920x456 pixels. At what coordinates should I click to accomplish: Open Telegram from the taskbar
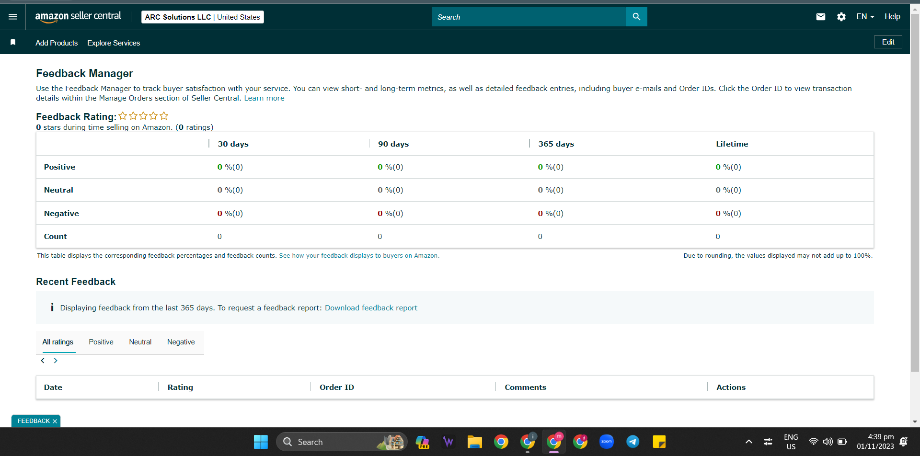coord(633,442)
